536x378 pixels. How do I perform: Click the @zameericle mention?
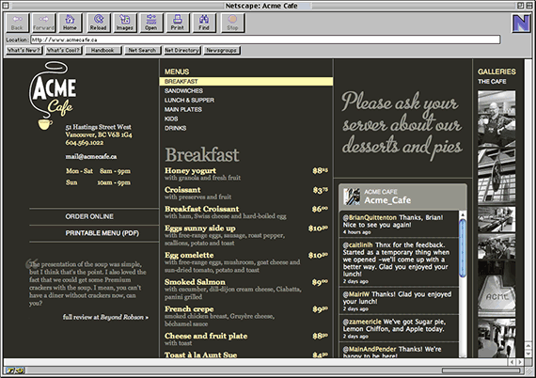click(x=362, y=322)
